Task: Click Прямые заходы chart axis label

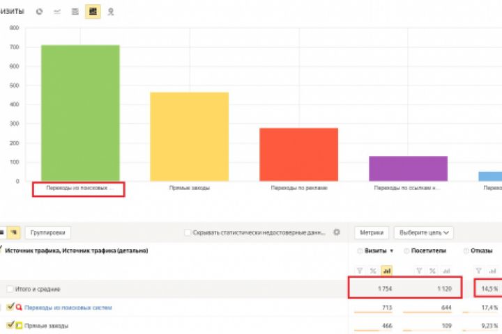Action: point(190,188)
